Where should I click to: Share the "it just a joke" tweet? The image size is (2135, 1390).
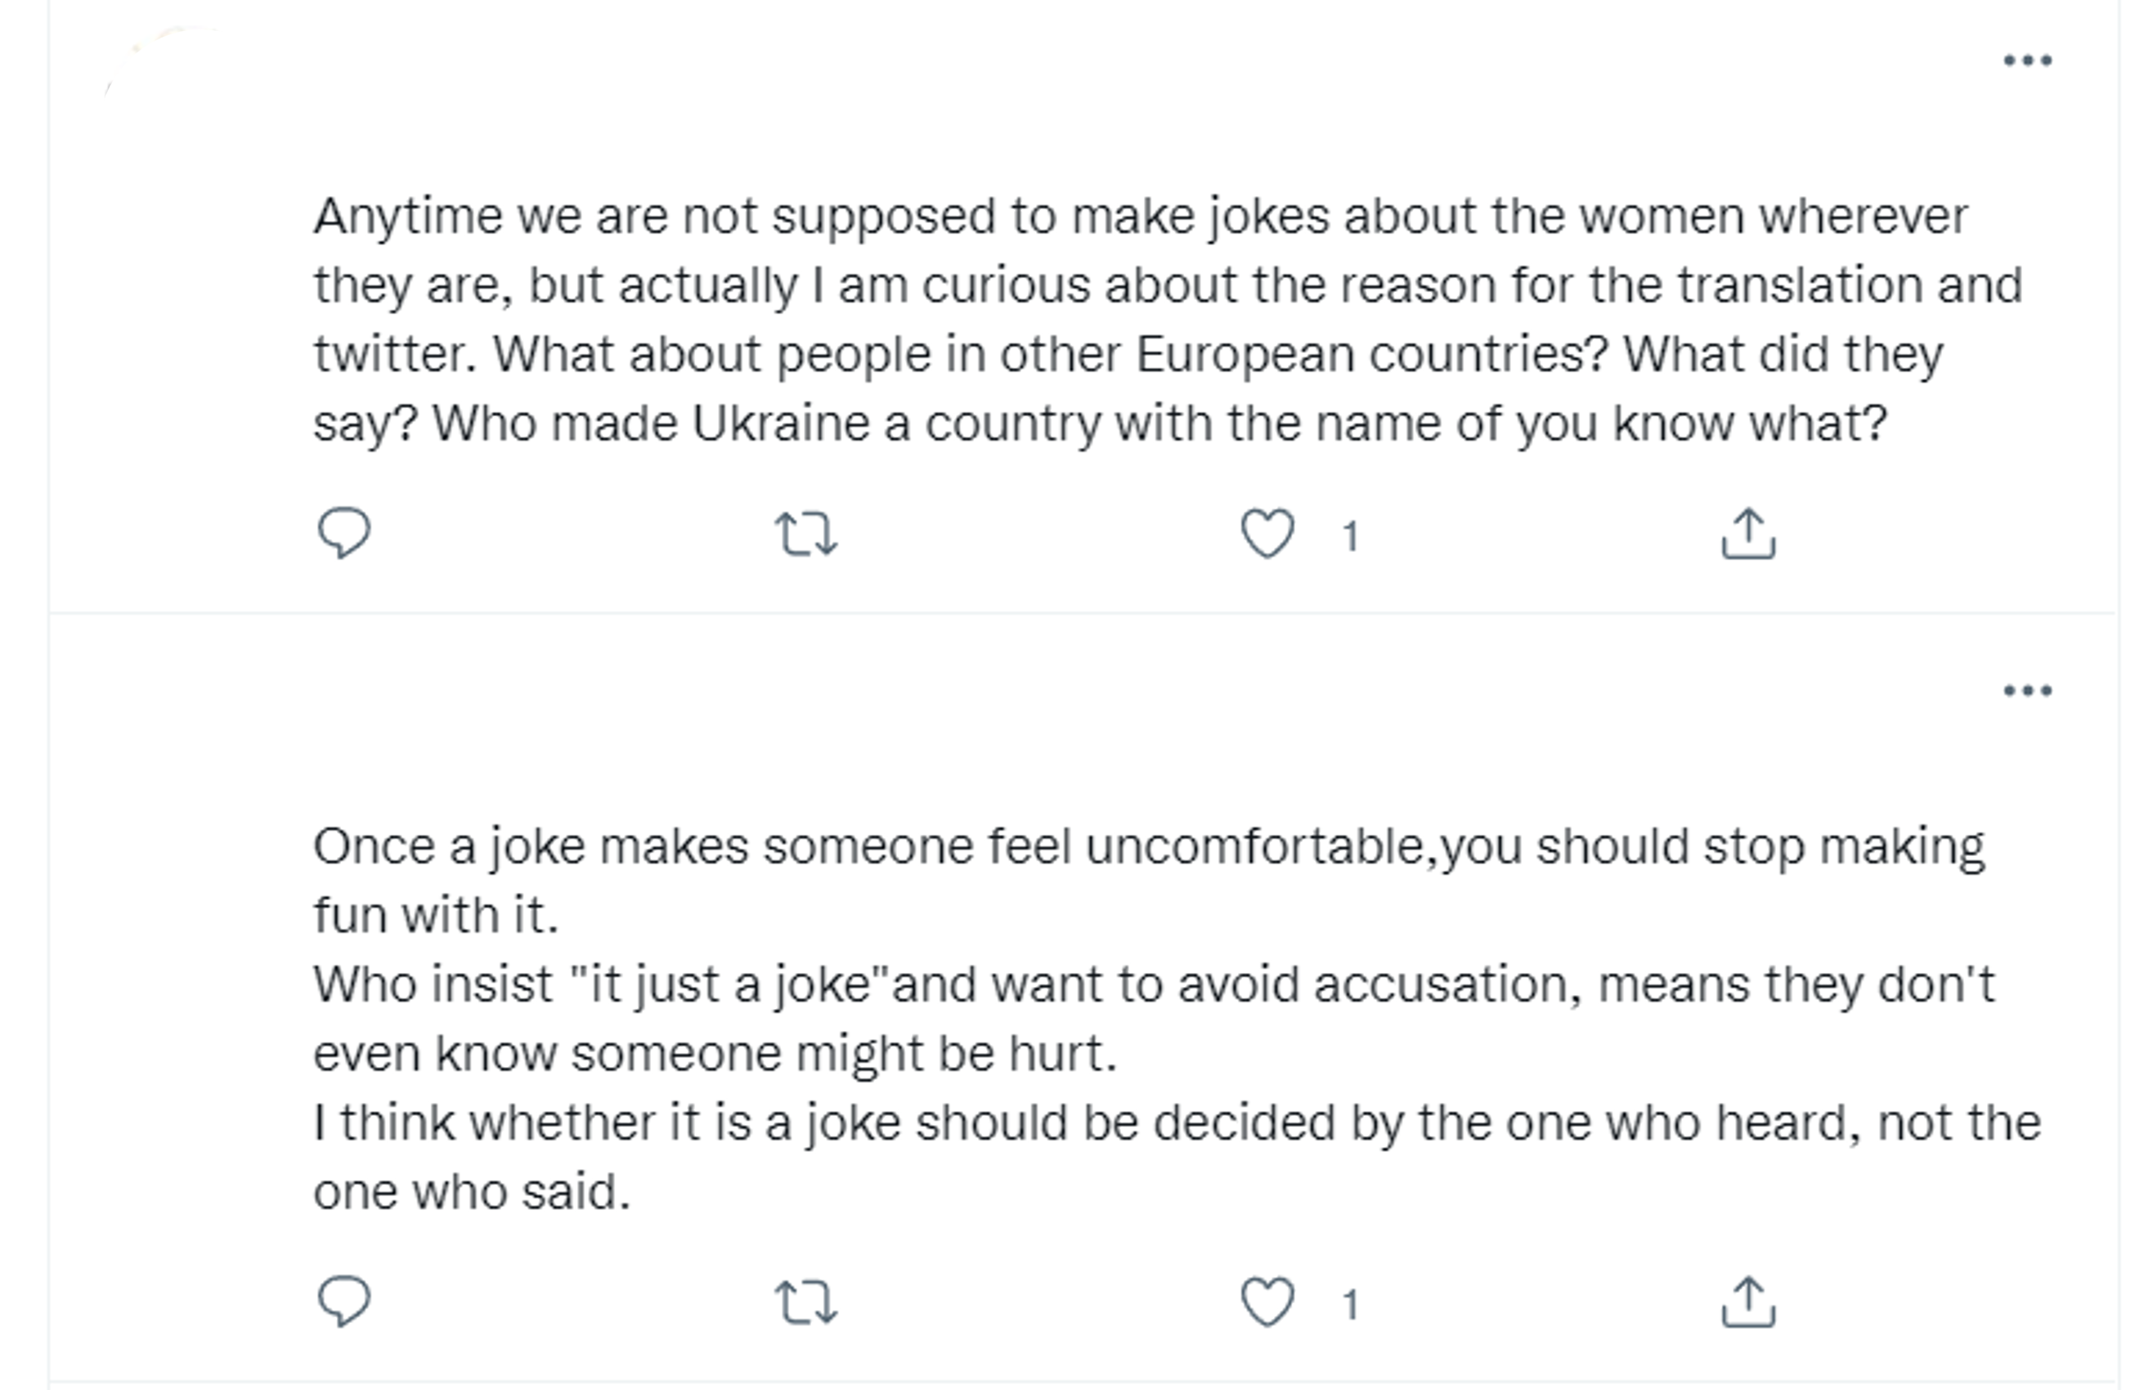tap(1747, 1303)
